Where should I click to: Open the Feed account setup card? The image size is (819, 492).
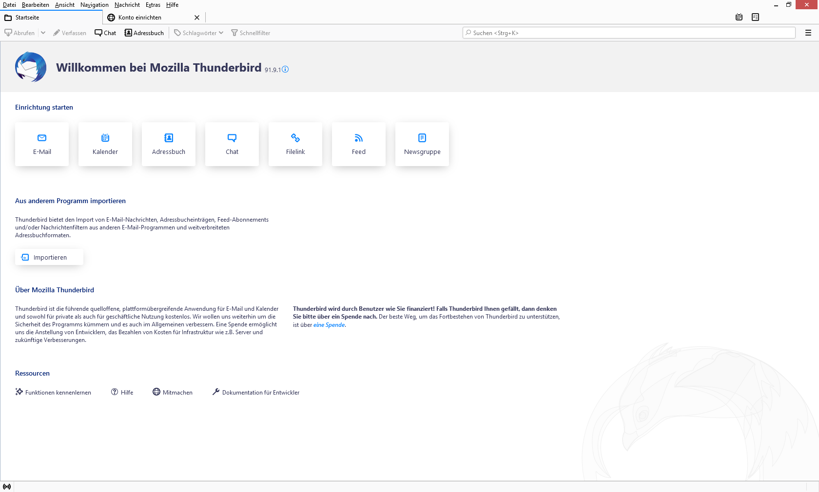pos(359,144)
